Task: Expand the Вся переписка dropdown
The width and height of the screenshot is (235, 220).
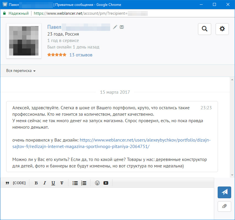Action: coord(21,71)
